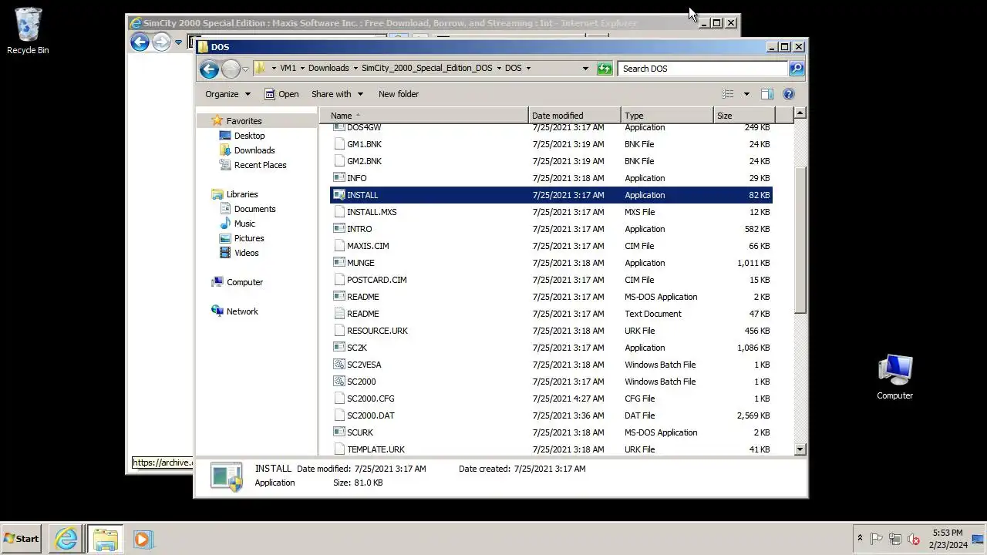Click the Open toolbar button
The image size is (987, 555).
tap(281, 94)
